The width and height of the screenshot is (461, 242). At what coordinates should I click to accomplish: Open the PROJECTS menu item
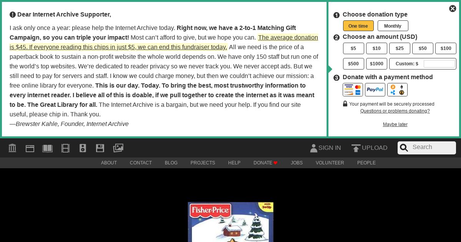coord(203,163)
